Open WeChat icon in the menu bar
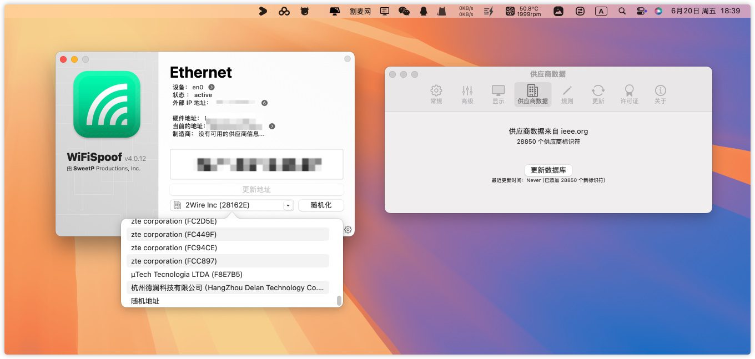Screen dimensions: 755x359 point(404,11)
